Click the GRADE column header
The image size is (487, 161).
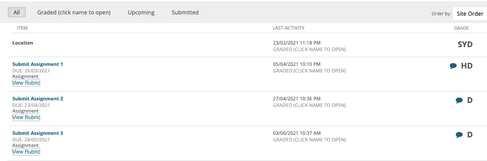tap(462, 28)
